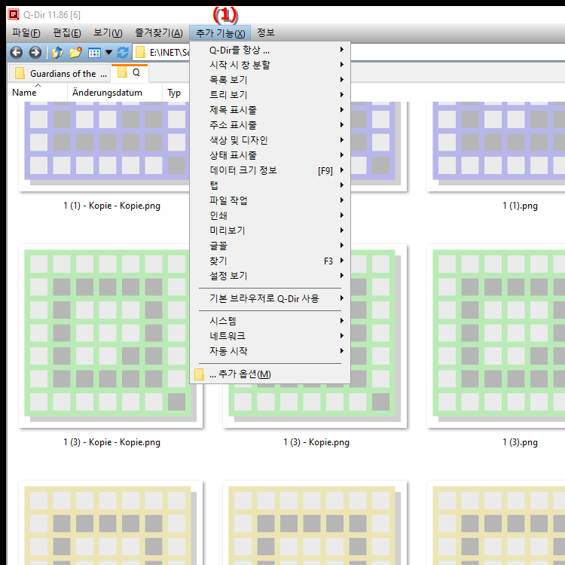The image size is (565, 565).
Task: Expand the 트리 보기 submenu
Action: pos(270,95)
